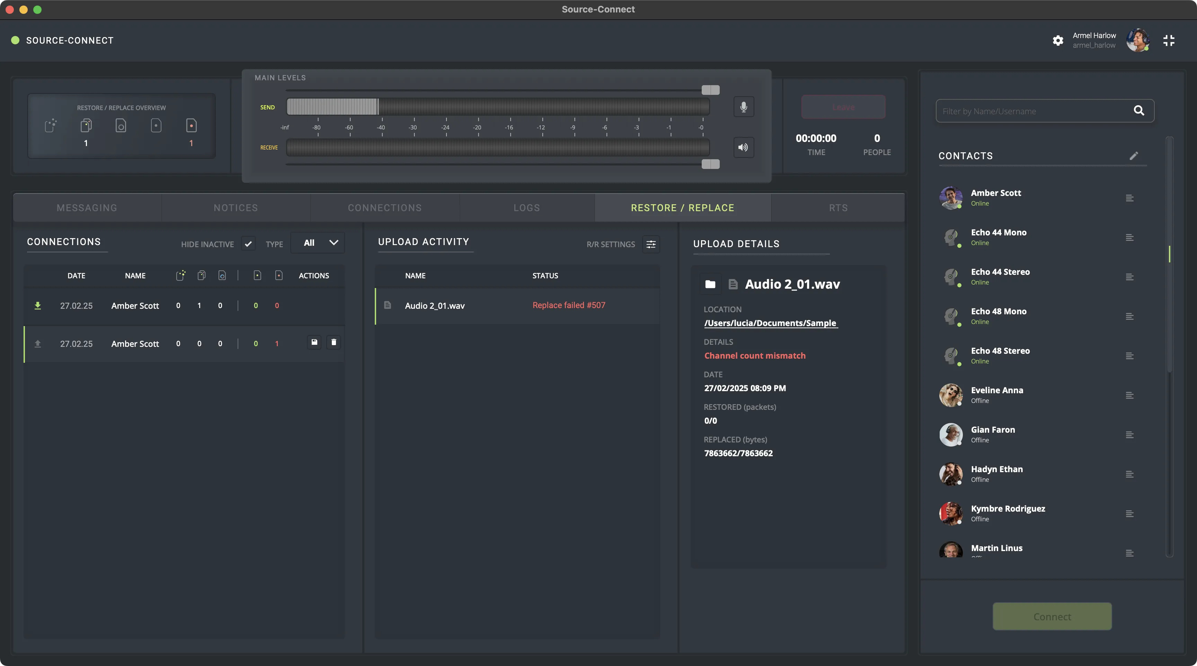Image resolution: width=1197 pixels, height=666 pixels.
Task: Click the Channel count mismatch detail text
Action: point(755,356)
